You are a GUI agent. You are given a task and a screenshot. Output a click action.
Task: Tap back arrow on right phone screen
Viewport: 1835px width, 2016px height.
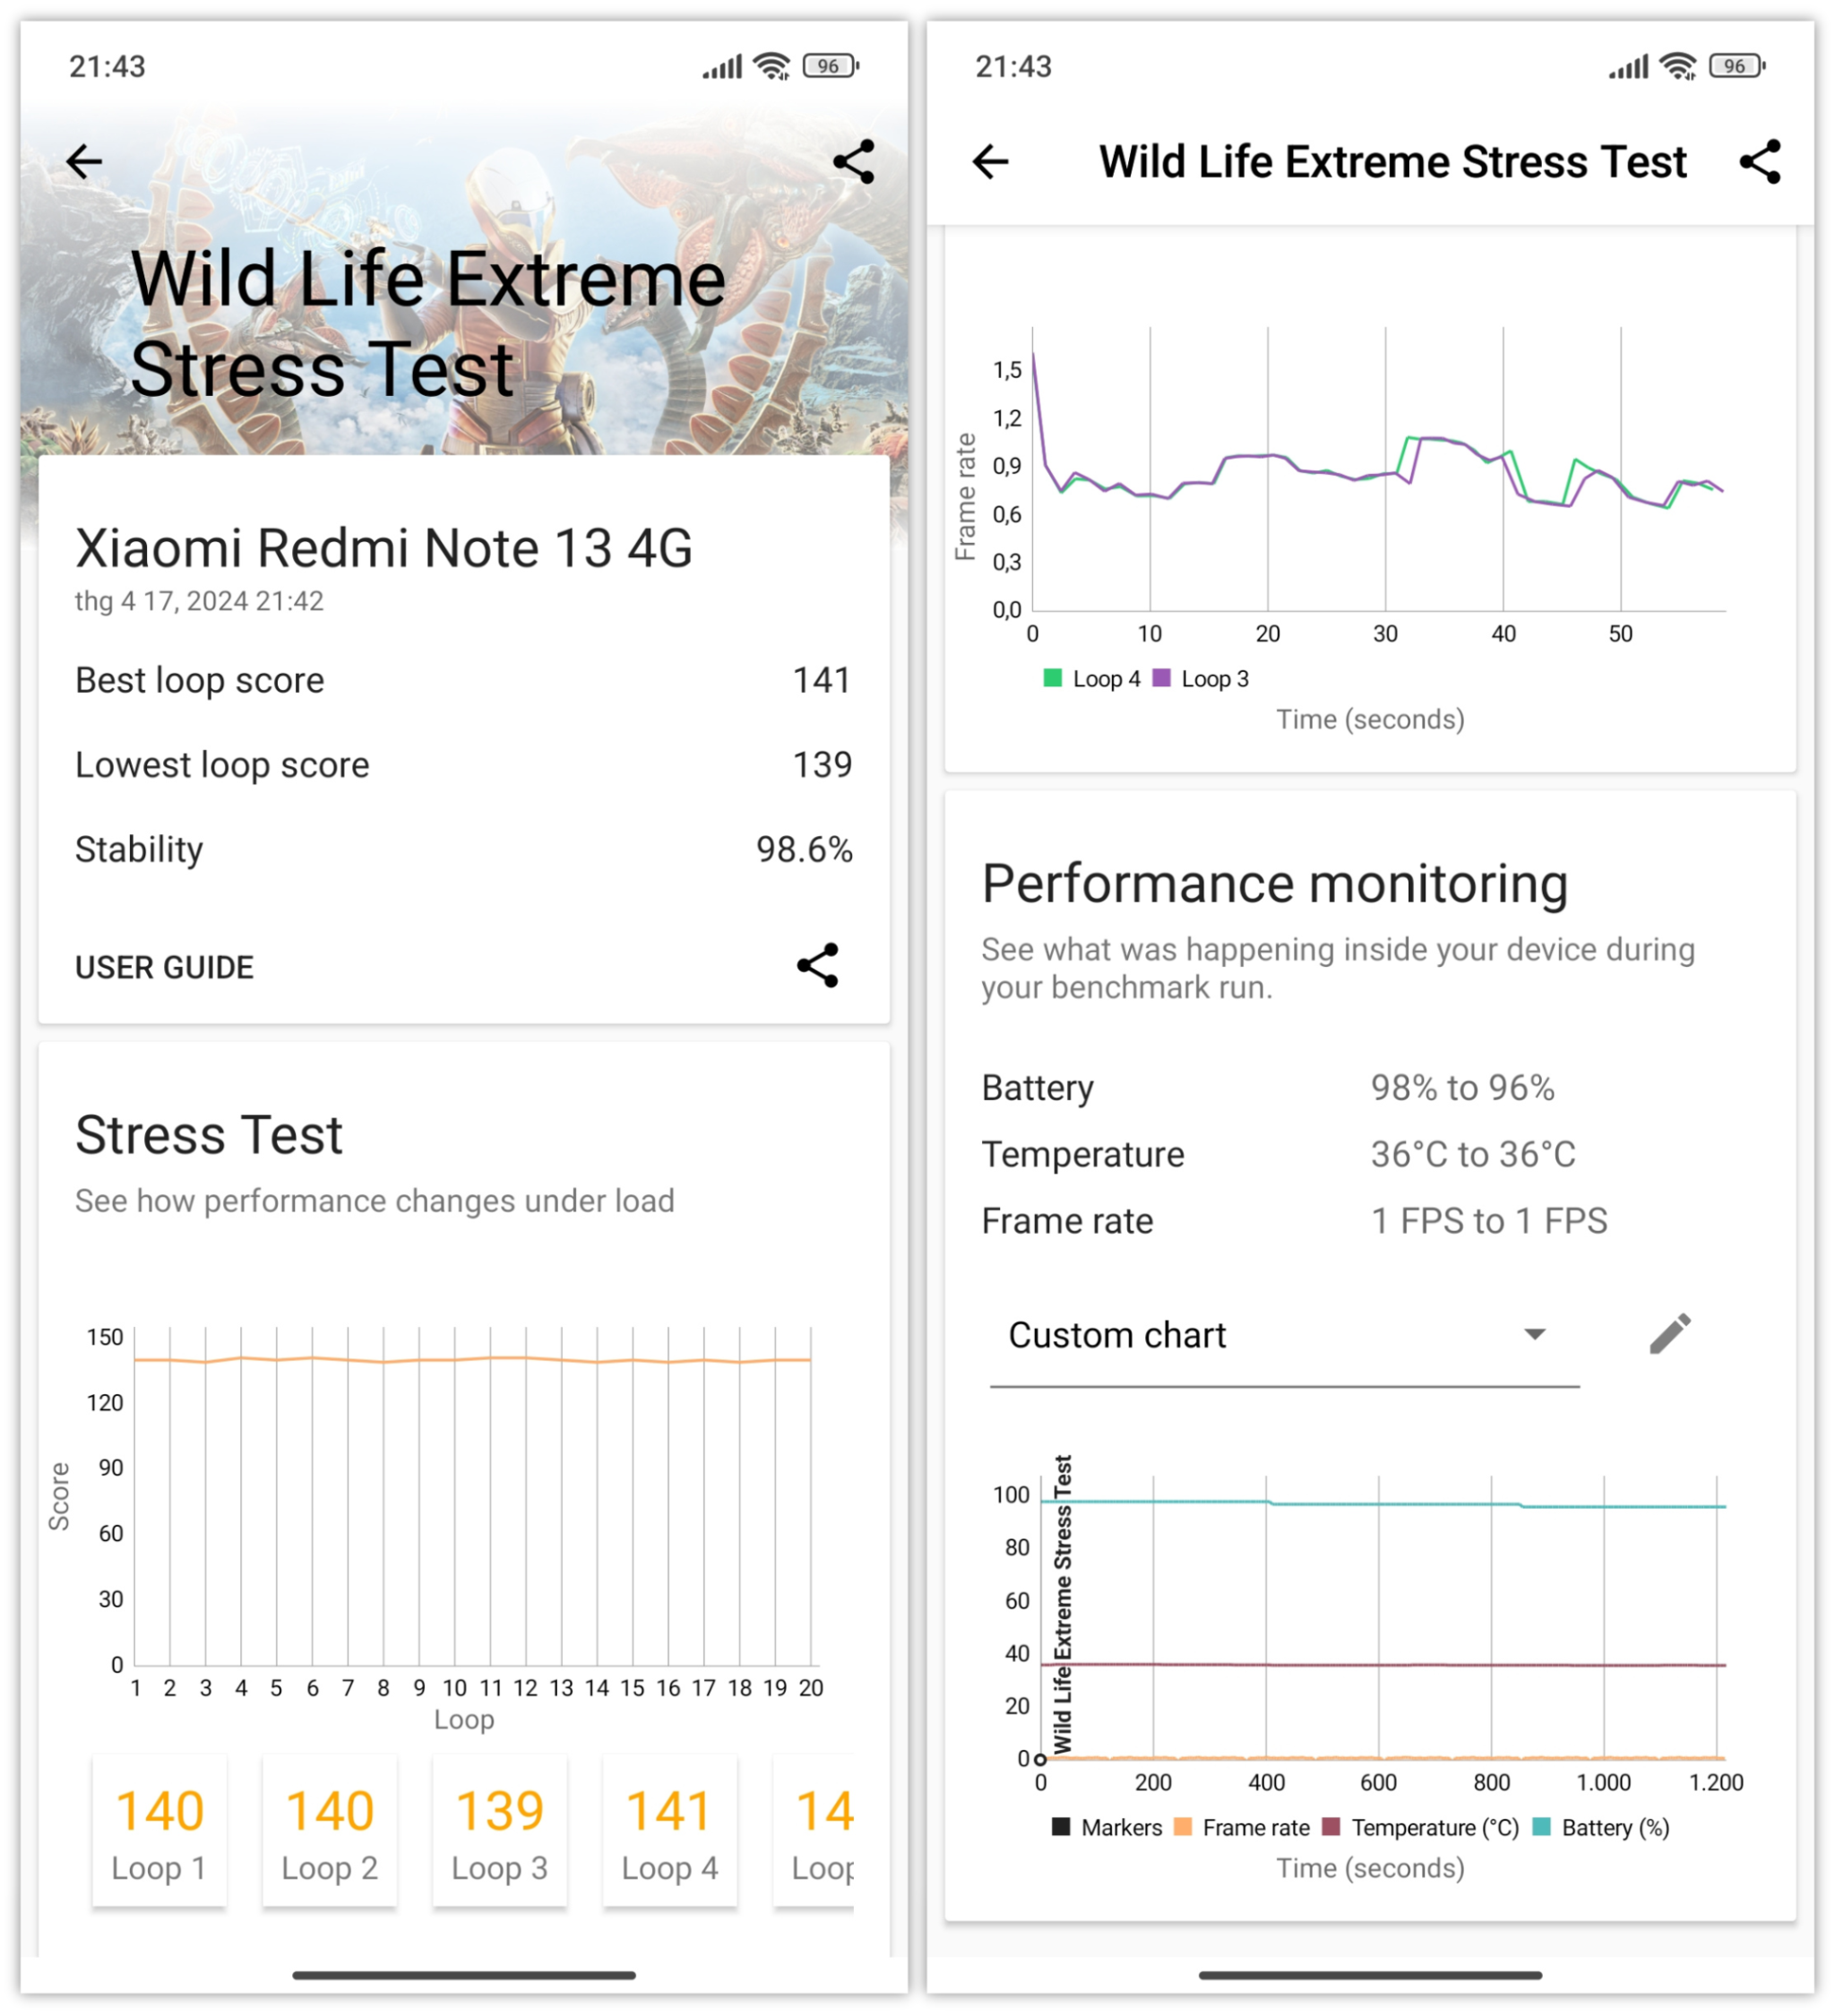[x=991, y=161]
